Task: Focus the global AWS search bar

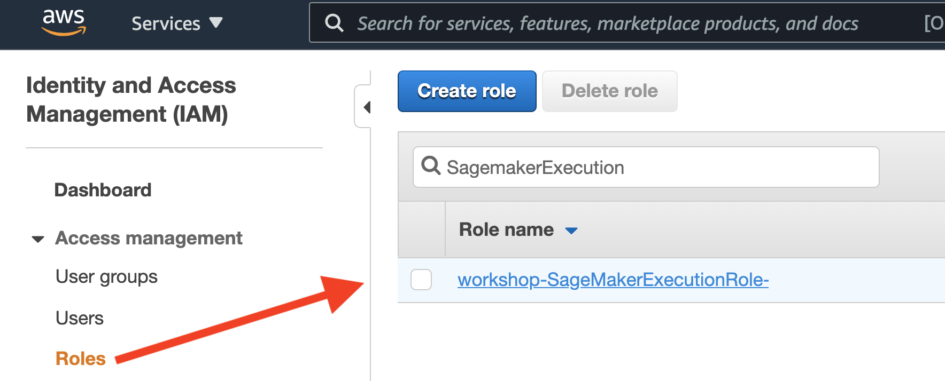Action: 627,23
